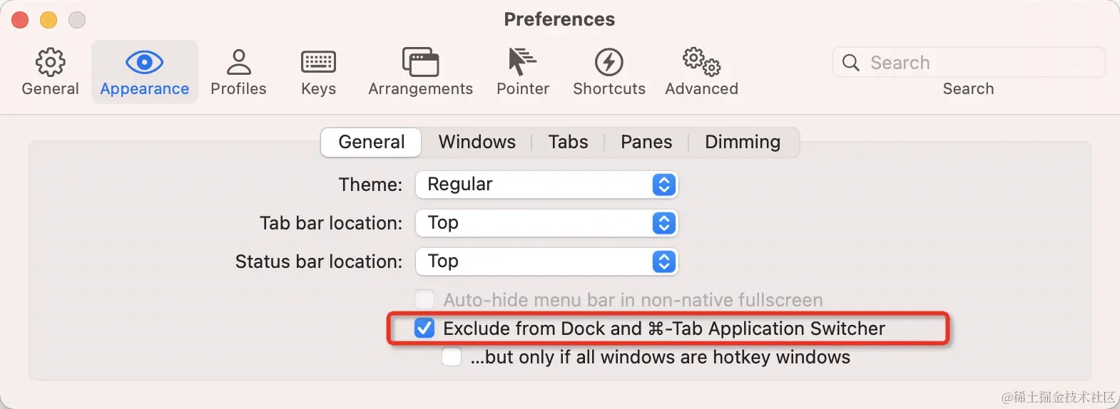Switch to the Panes tab
This screenshot has height=409, width=1120.
[646, 142]
